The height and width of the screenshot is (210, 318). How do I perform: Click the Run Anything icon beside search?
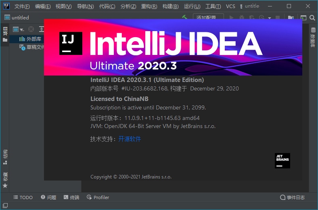[x=303, y=18]
